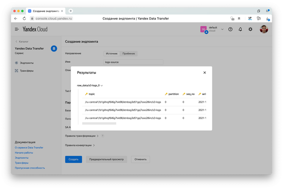Click the Создать button
This screenshot has width=283, height=189.
[73, 159]
